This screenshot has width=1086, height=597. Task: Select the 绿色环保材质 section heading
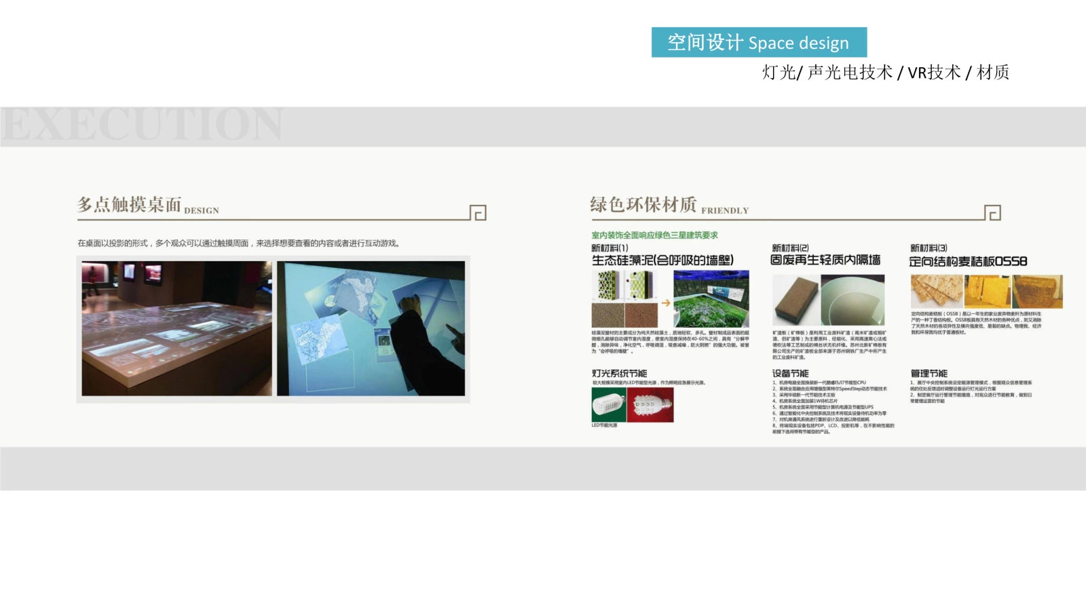pyautogui.click(x=643, y=204)
